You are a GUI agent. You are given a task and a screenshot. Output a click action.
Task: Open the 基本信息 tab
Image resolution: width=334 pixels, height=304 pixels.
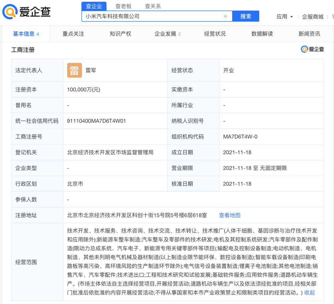tap(26, 34)
